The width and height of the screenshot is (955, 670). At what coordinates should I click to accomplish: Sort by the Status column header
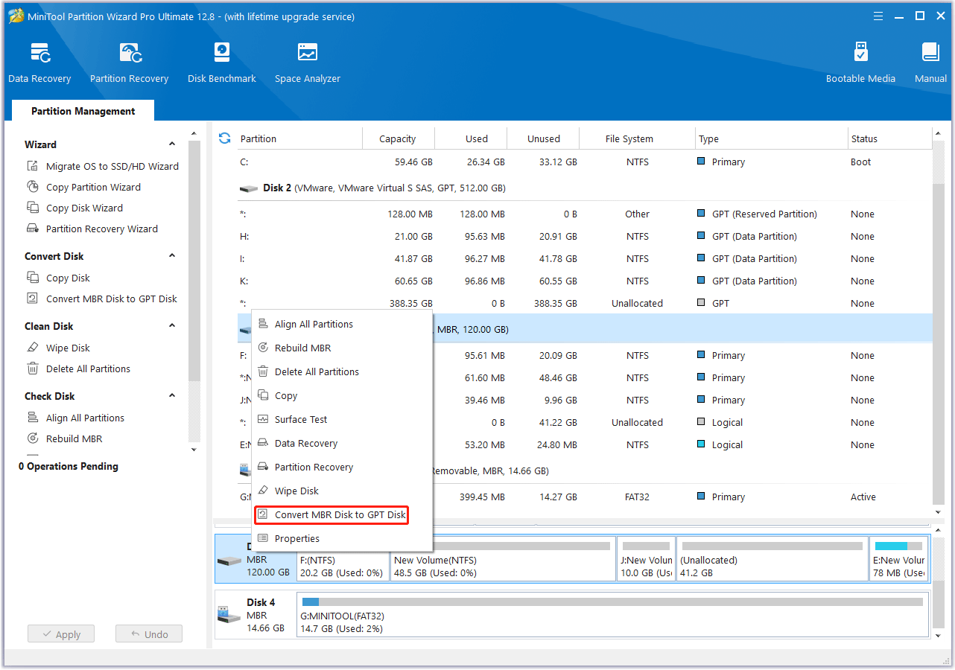(x=889, y=138)
